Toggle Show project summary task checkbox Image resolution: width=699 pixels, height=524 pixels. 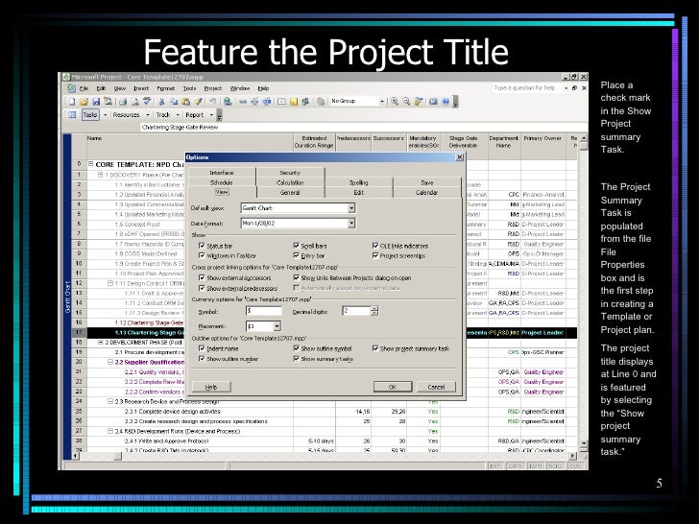pos(374,348)
